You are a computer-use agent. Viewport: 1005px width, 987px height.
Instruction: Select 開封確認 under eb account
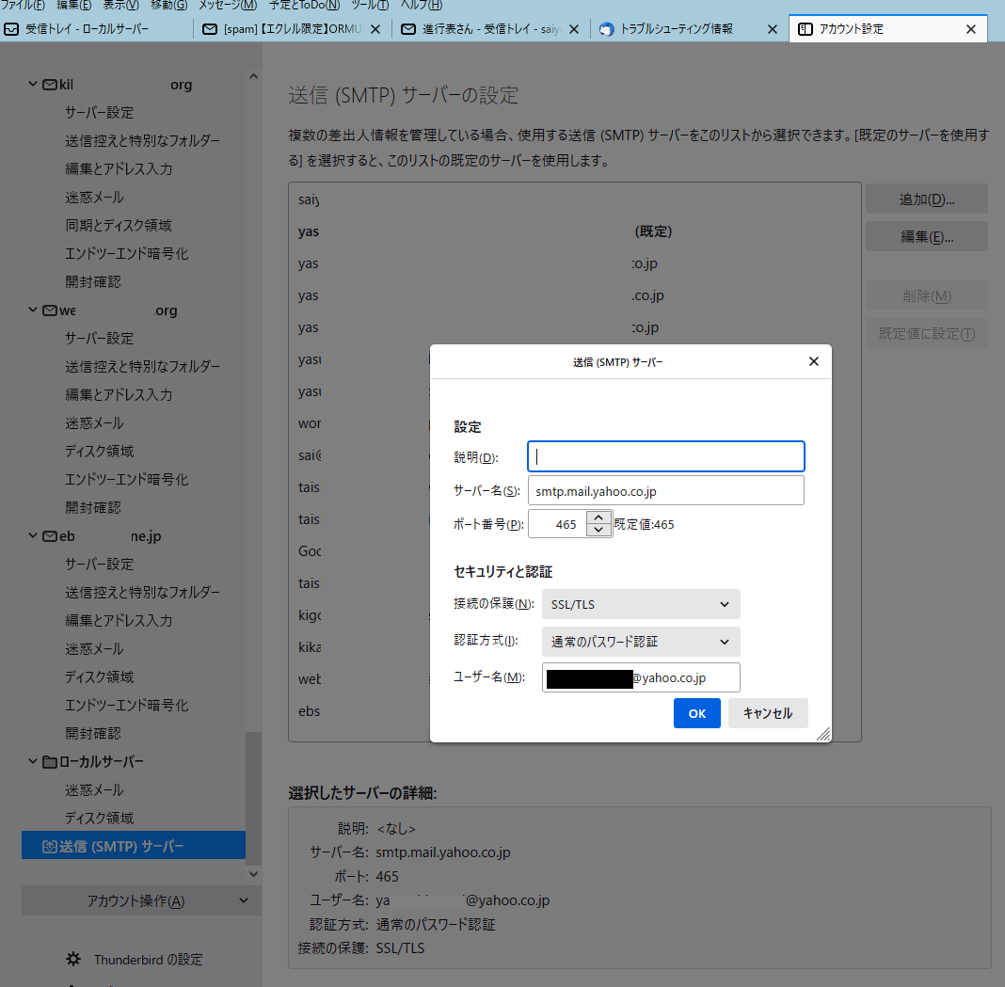pos(93,733)
